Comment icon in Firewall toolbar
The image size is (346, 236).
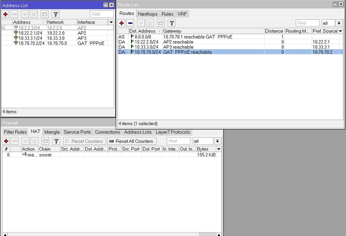click(45, 141)
